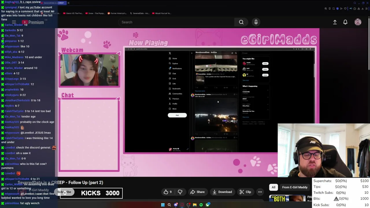Open the YouTube hamburger guide menu
Screen dimensions: 370x208
[14, 22]
